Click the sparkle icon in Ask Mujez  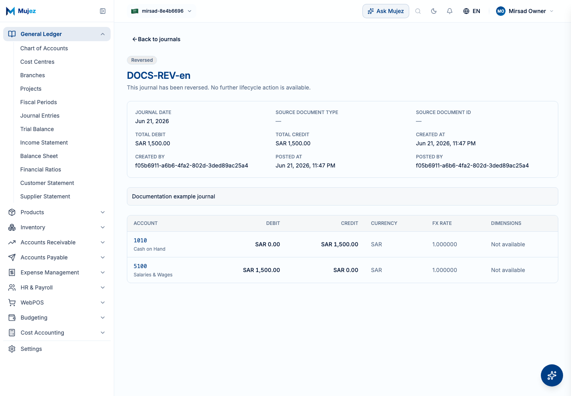tap(371, 11)
